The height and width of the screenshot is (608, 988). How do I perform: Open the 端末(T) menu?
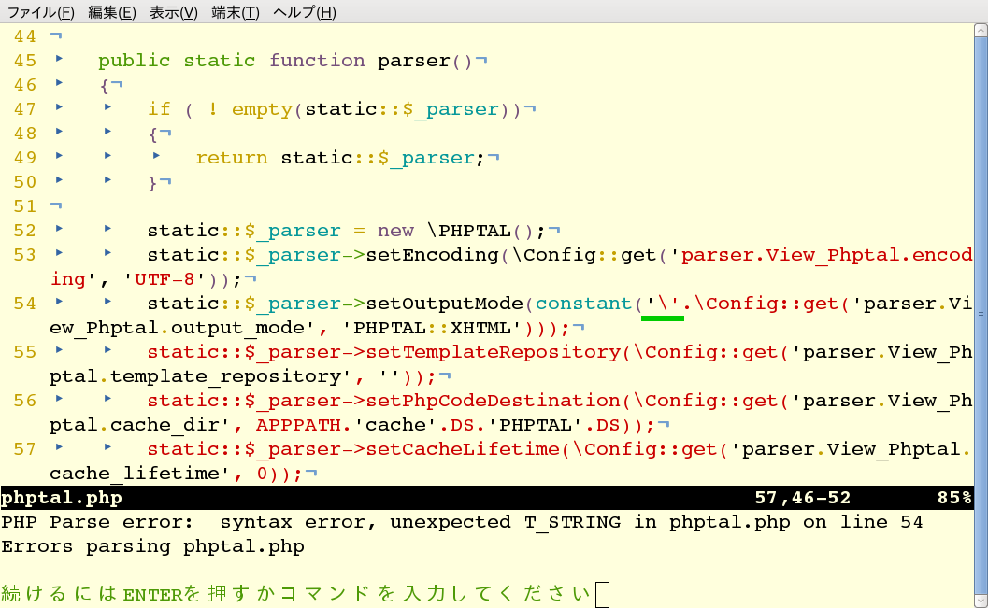235,12
